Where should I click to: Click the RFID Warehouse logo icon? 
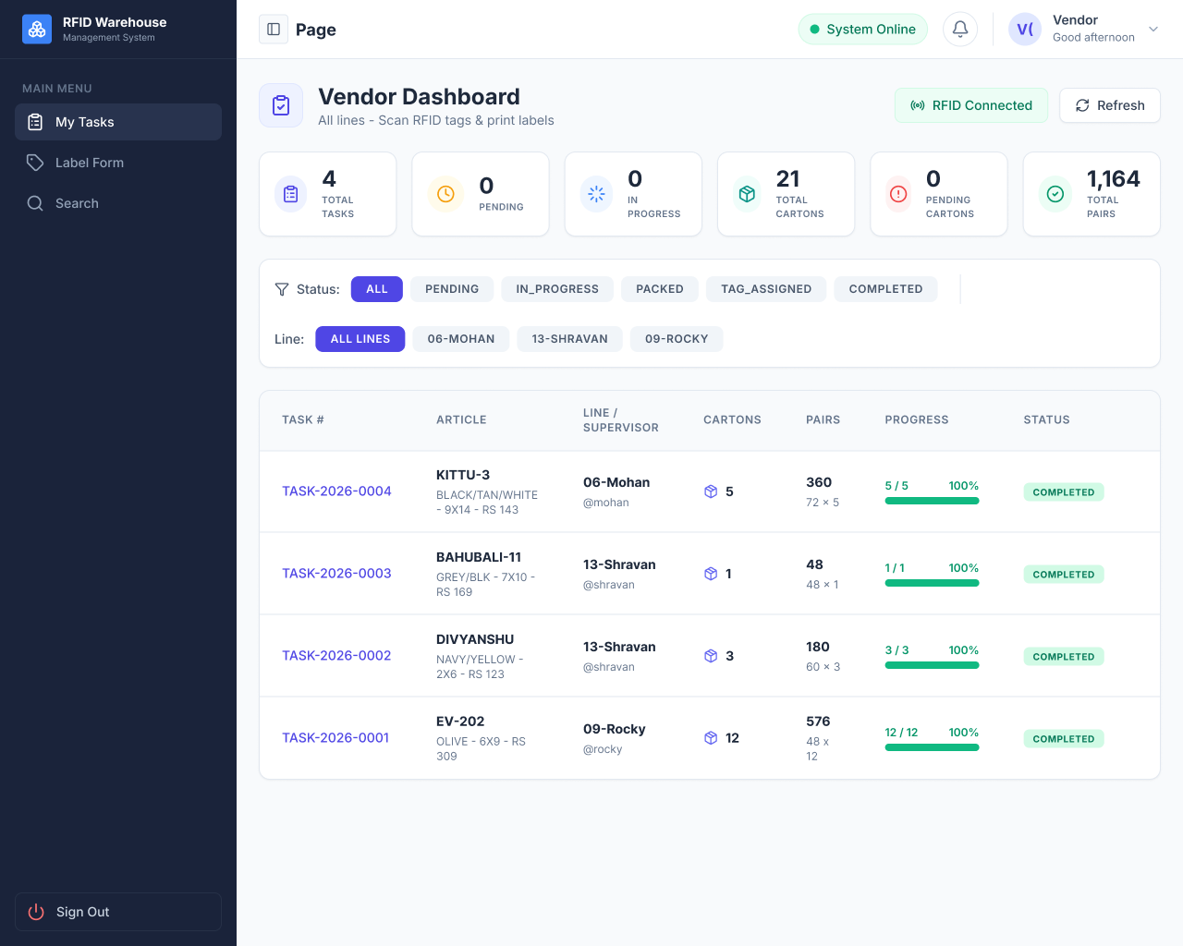(37, 30)
